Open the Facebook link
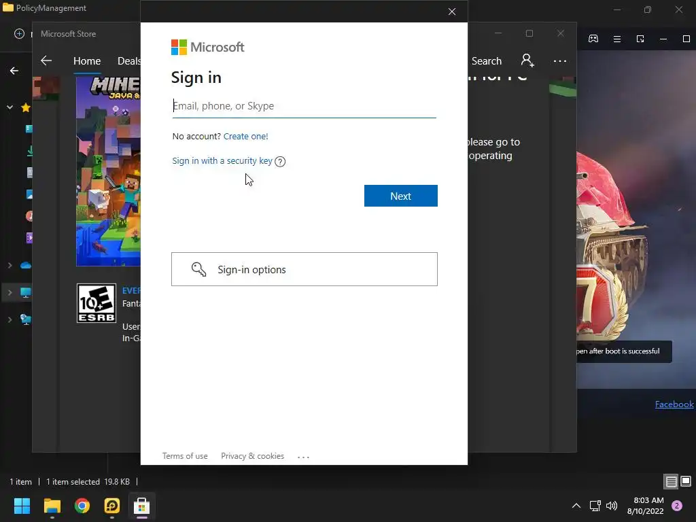The height and width of the screenshot is (522, 696). [x=674, y=404]
